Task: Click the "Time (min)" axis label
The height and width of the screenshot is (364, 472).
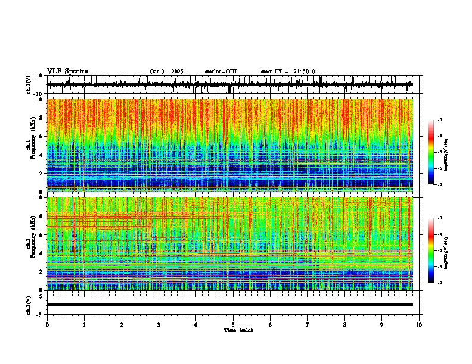Action: 238,330
